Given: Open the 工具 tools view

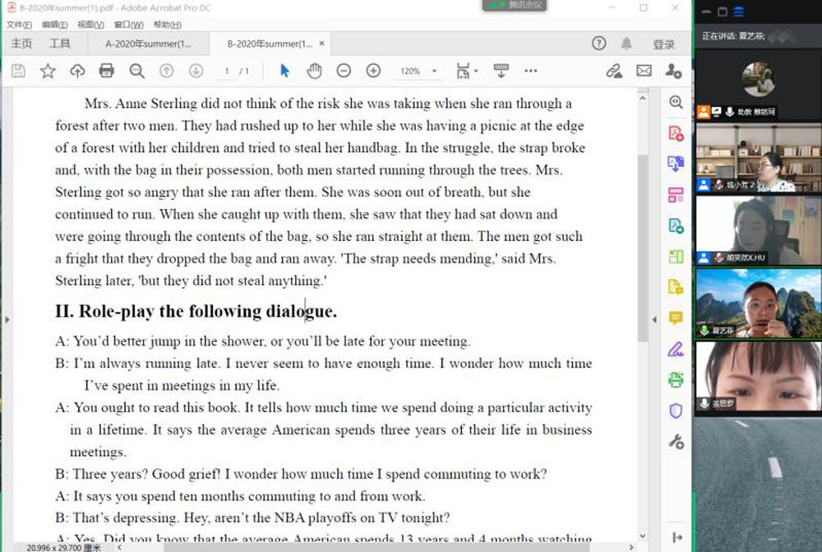Looking at the screenshot, I should tap(59, 44).
